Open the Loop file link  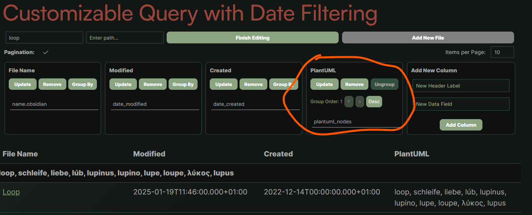[11, 192]
